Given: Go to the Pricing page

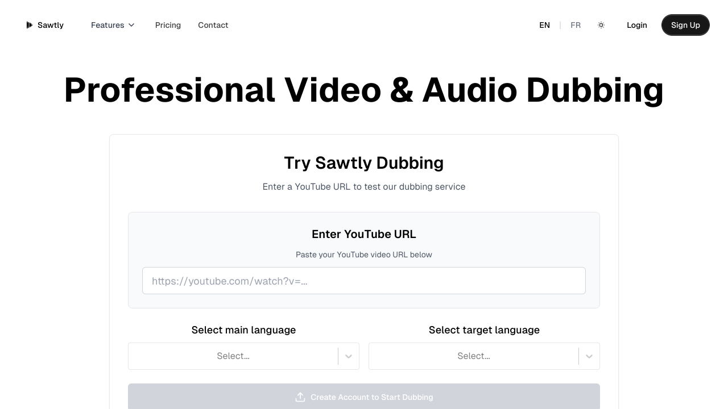Looking at the screenshot, I should click(x=168, y=25).
